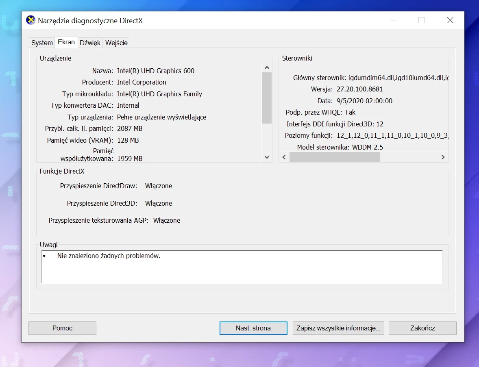479x367 pixels.
Task: Close the tool via Zakończ button
Action: click(x=422, y=328)
